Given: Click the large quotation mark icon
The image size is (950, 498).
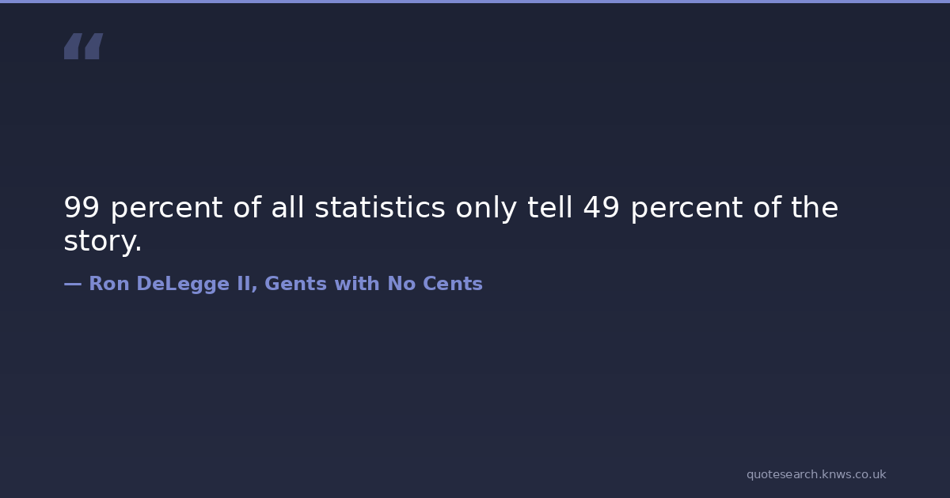Looking at the screenshot, I should coord(83,46).
